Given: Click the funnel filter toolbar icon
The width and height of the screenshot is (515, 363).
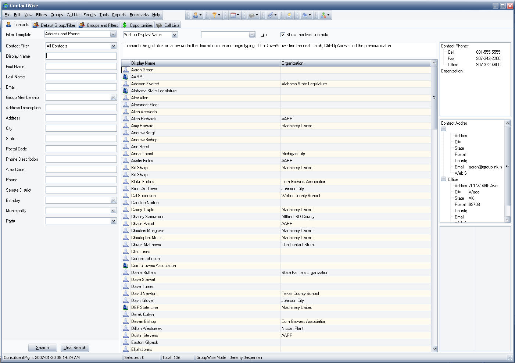Looking at the screenshot, I should [x=214, y=15].
